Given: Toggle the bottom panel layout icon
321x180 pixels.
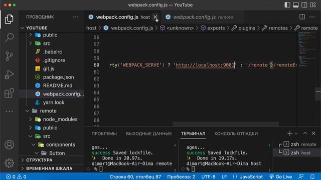Looking at the screenshot, I should [x=295, y=5].
